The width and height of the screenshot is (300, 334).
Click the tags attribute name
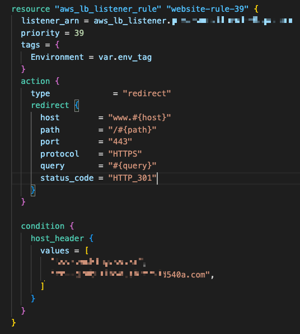pyautogui.click(x=30, y=45)
